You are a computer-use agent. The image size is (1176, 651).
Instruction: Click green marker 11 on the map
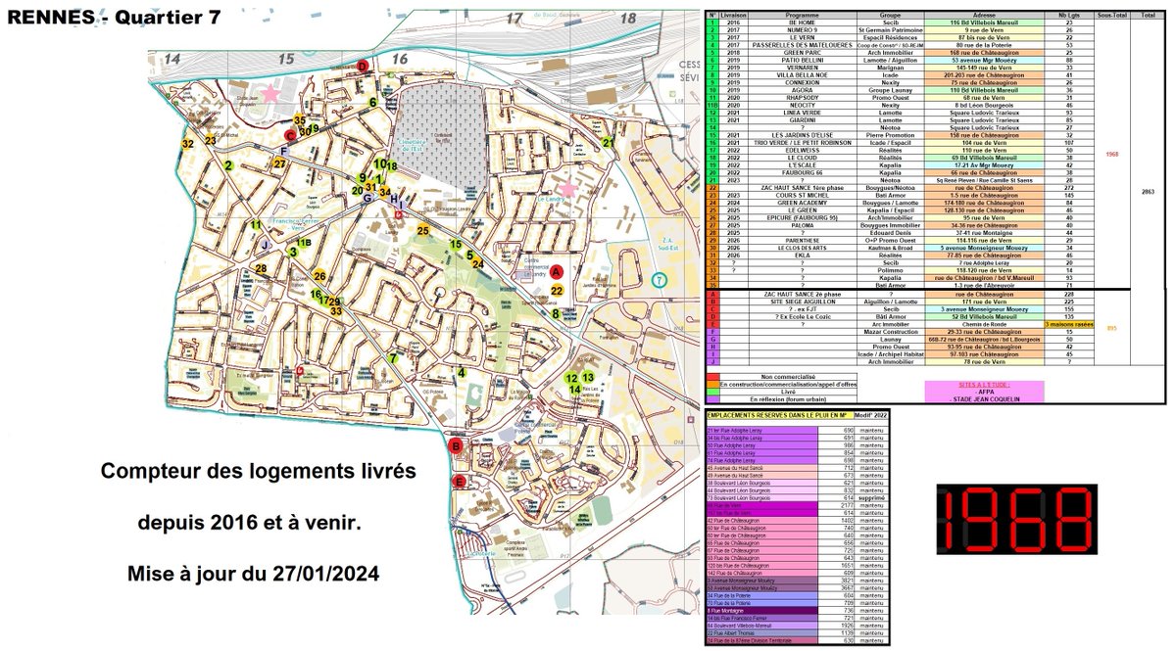[256, 224]
